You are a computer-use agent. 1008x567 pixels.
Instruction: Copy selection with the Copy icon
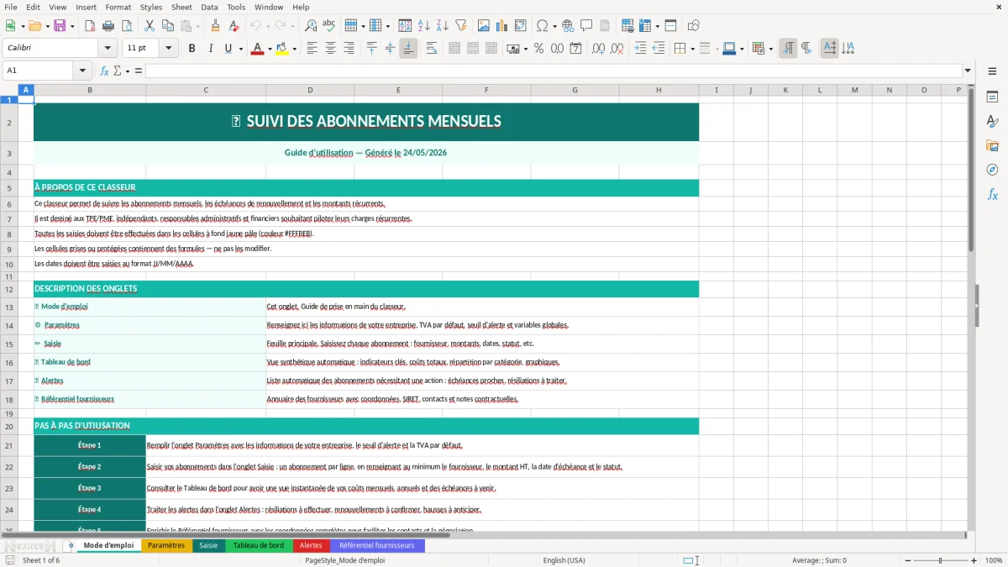click(x=168, y=26)
